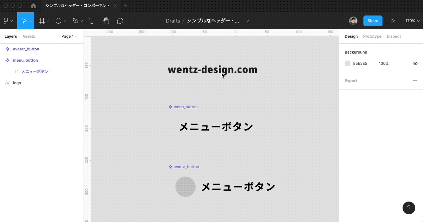The image size is (423, 222).
Task: Open the Drafts breadcrumb link
Action: click(173, 21)
